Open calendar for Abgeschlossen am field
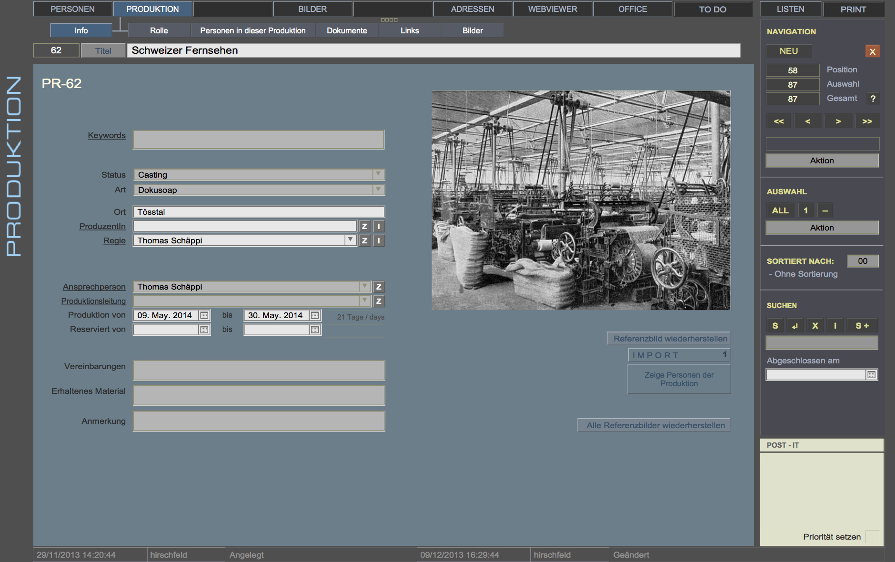This screenshot has width=895, height=562. point(871,375)
